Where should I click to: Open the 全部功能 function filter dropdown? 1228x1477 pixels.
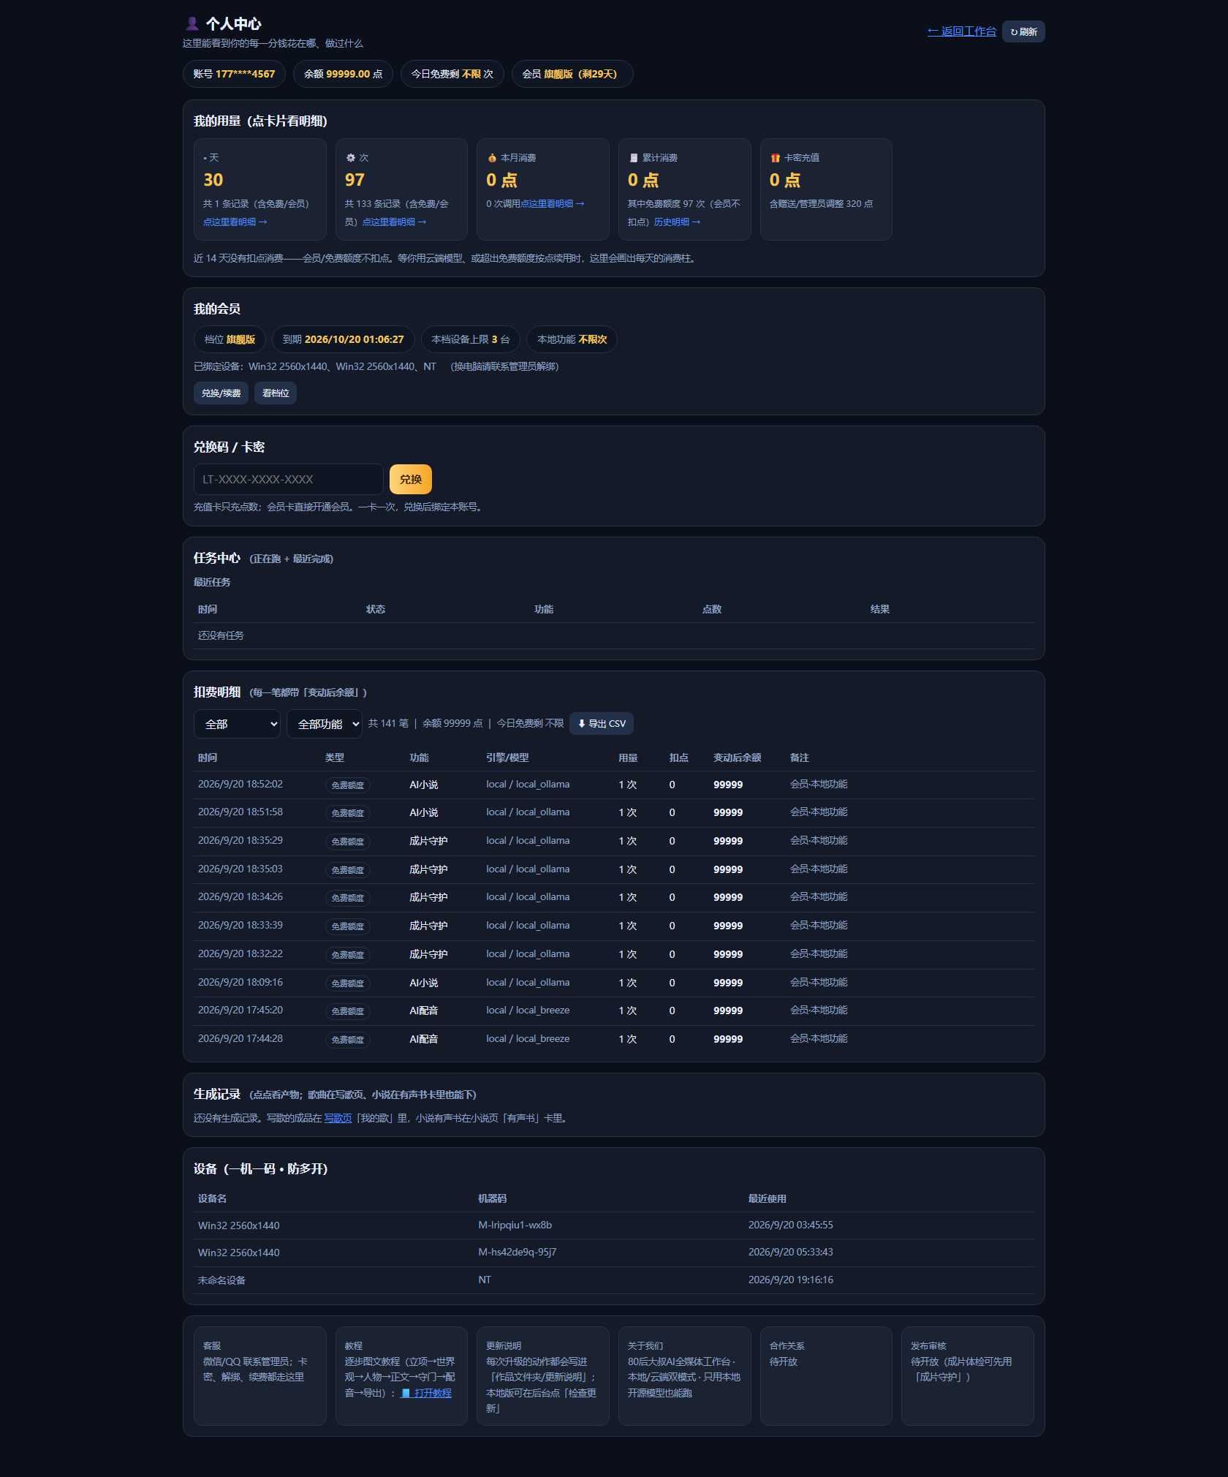(x=325, y=724)
